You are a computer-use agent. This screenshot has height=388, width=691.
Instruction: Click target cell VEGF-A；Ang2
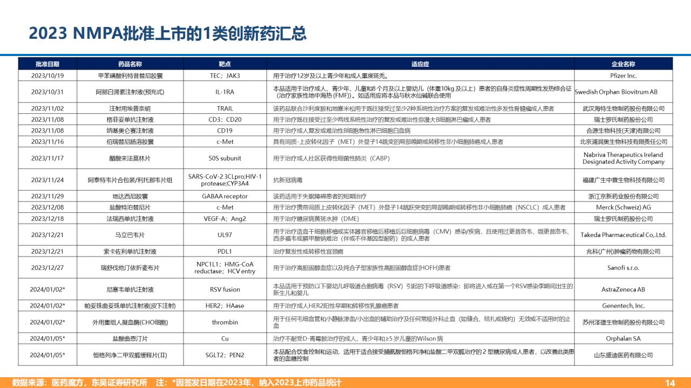click(225, 218)
